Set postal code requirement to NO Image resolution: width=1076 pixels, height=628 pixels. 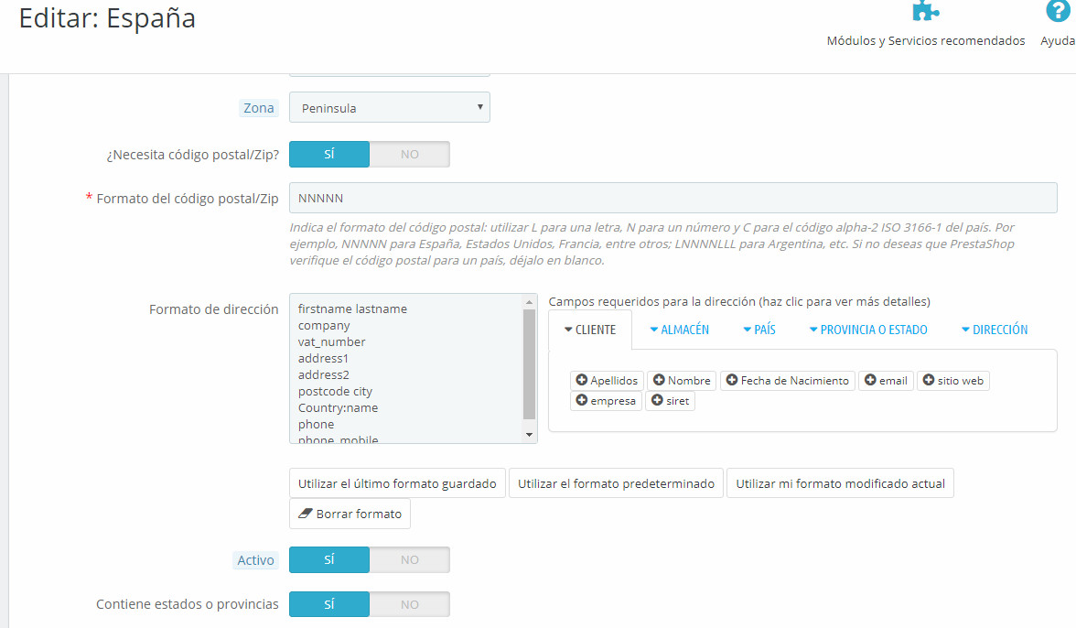[410, 155]
